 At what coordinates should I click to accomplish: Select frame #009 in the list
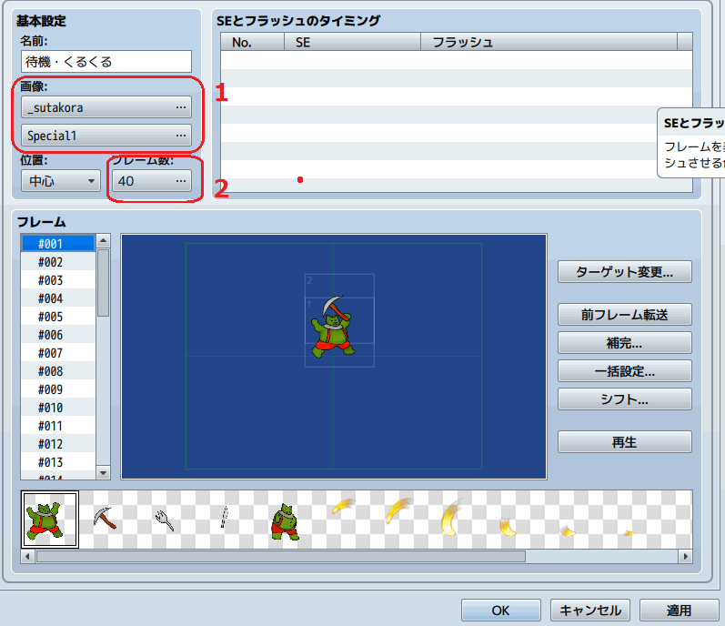[x=58, y=389]
